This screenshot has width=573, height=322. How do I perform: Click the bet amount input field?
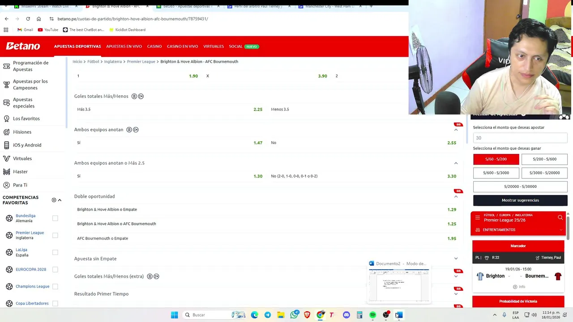pyautogui.click(x=520, y=138)
